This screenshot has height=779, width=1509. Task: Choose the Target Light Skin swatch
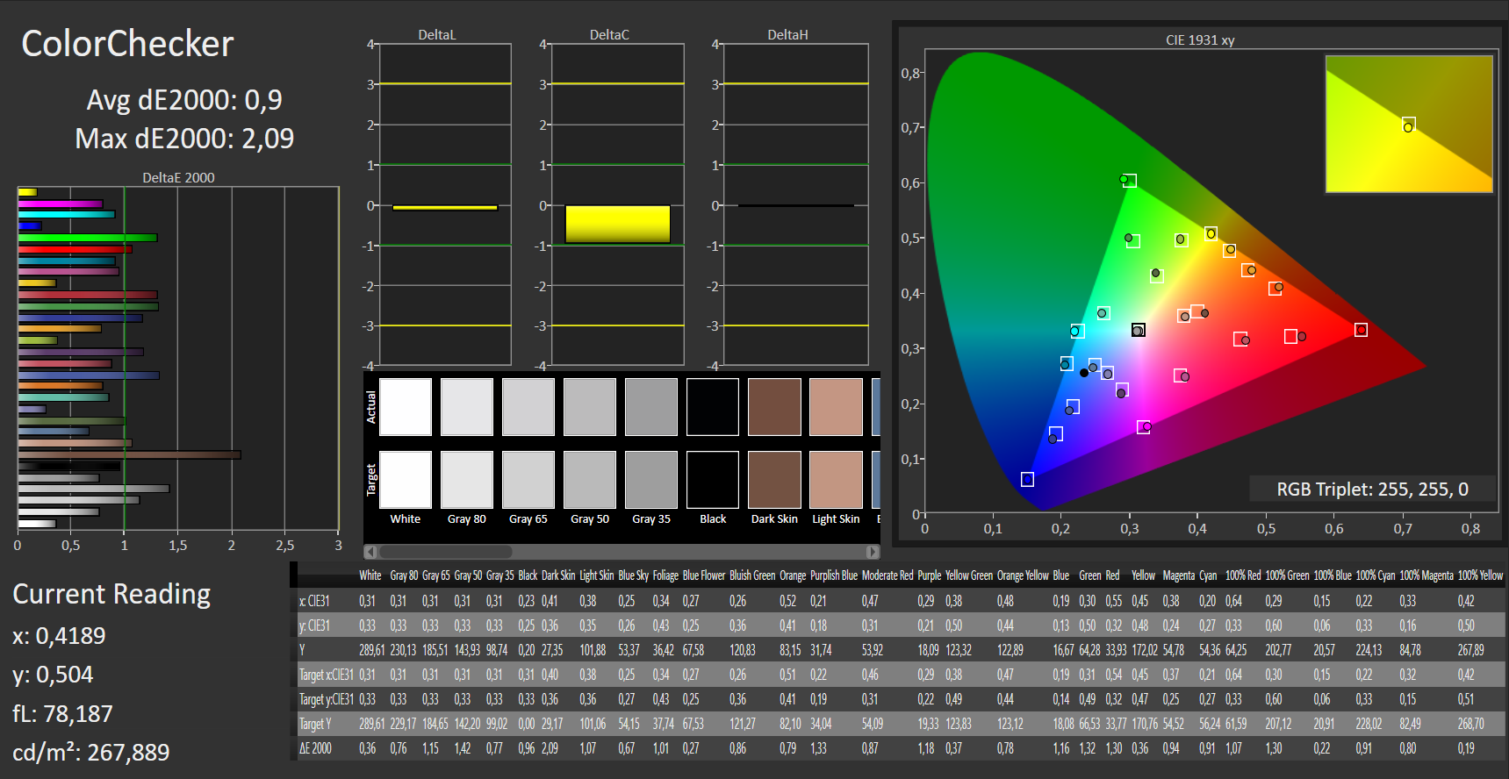click(836, 480)
